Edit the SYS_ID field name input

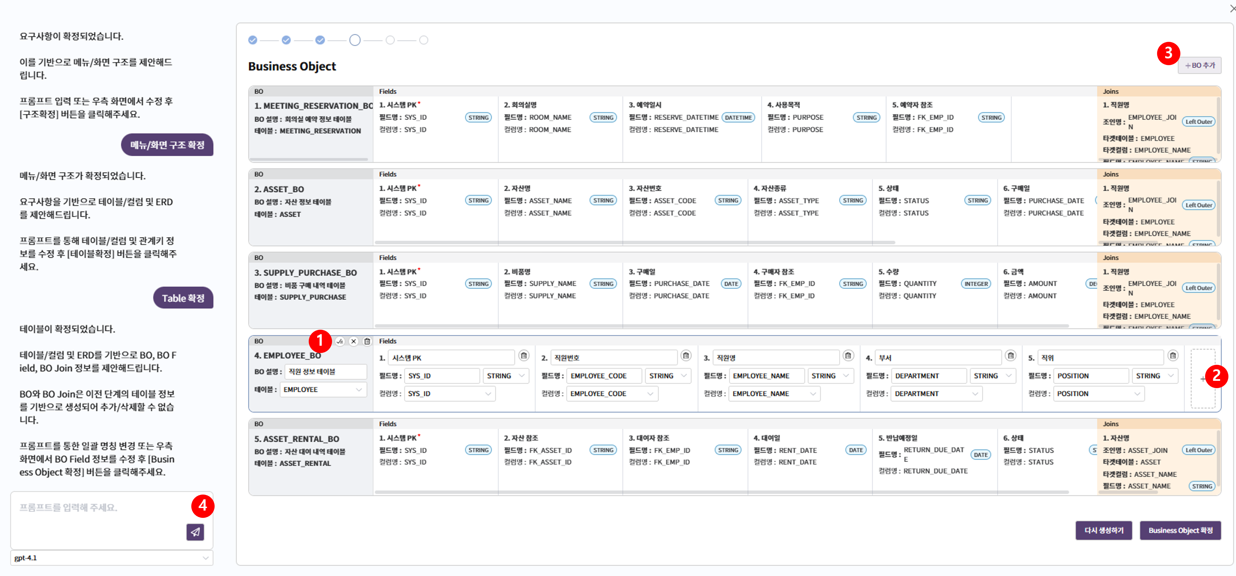click(x=442, y=376)
